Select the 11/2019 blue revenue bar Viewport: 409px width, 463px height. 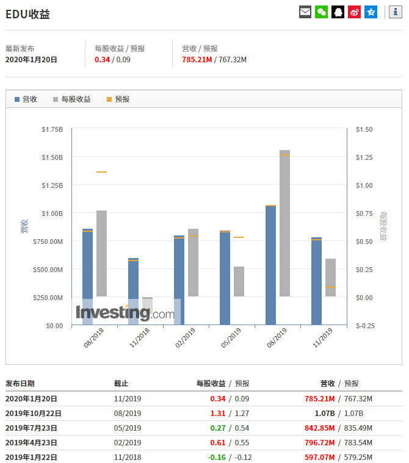pos(316,281)
